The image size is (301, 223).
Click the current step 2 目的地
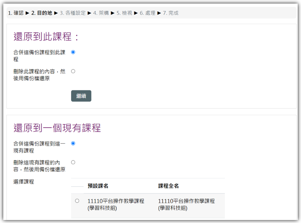point(41,13)
